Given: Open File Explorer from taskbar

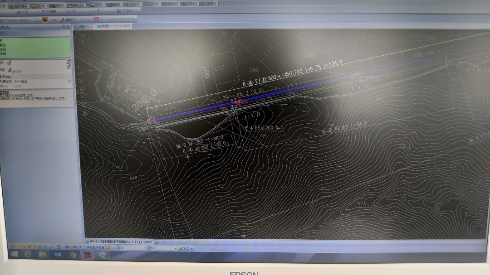Looking at the screenshot, I should (43, 255).
